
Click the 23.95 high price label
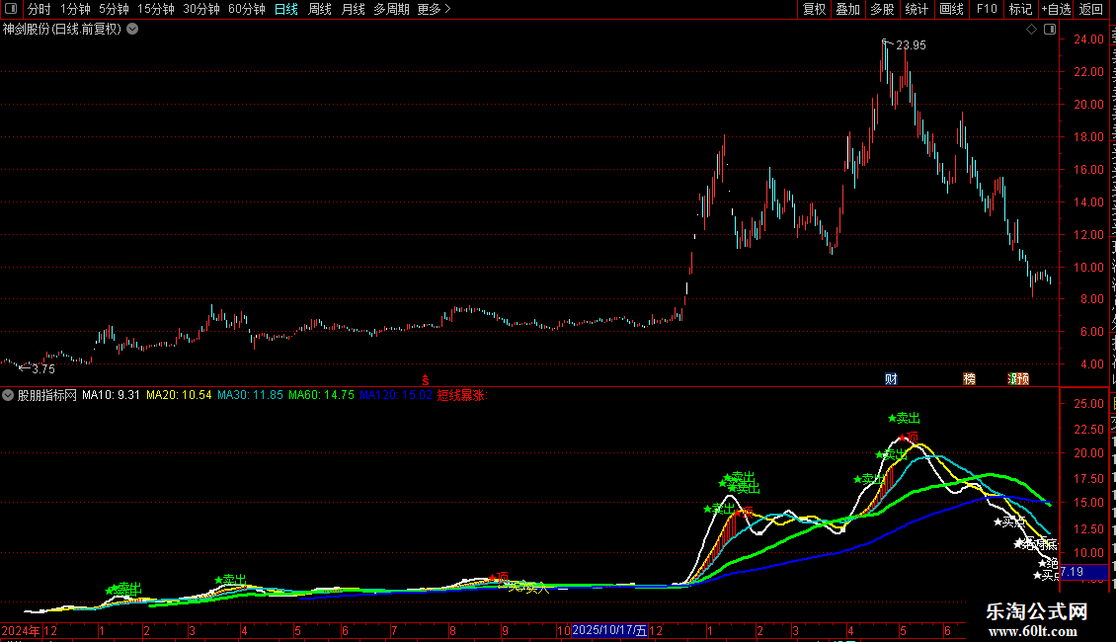pyautogui.click(x=911, y=44)
